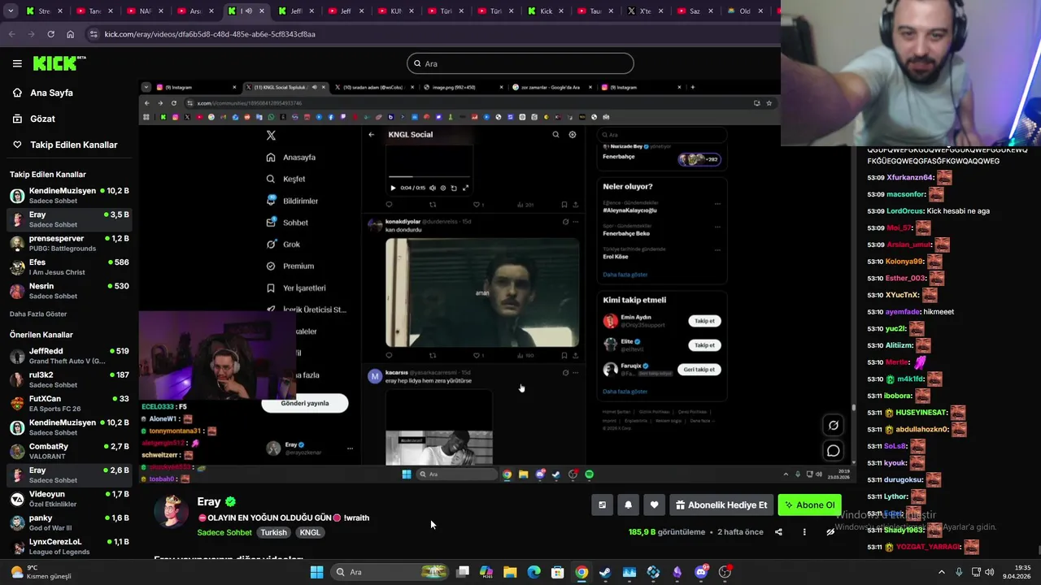
Task: Open prensesperver channel in sidebar
Action: tap(69, 243)
